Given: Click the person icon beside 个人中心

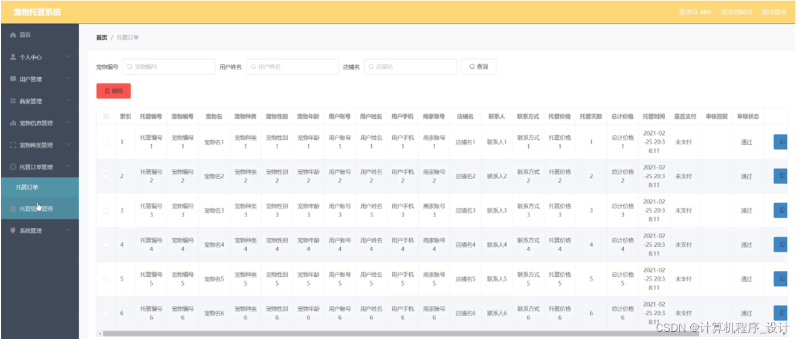Looking at the screenshot, I should click(x=13, y=57).
